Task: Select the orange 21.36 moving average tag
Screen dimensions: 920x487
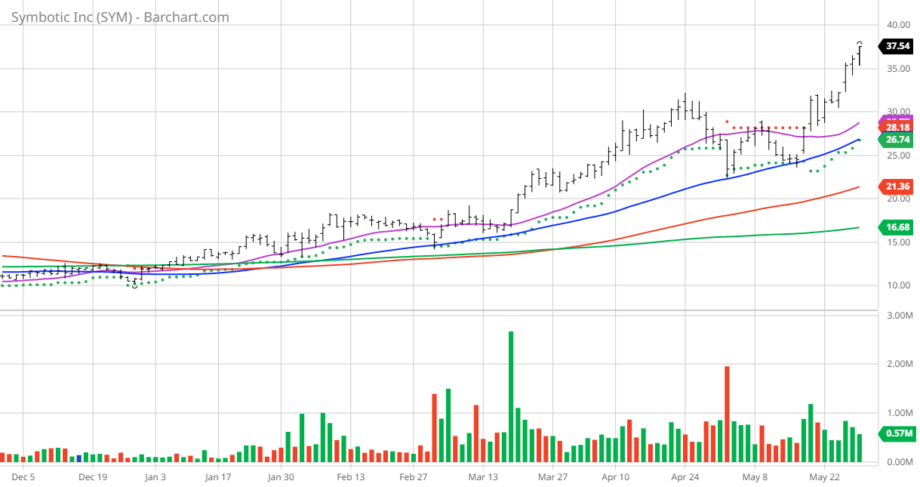Action: pyautogui.click(x=896, y=186)
